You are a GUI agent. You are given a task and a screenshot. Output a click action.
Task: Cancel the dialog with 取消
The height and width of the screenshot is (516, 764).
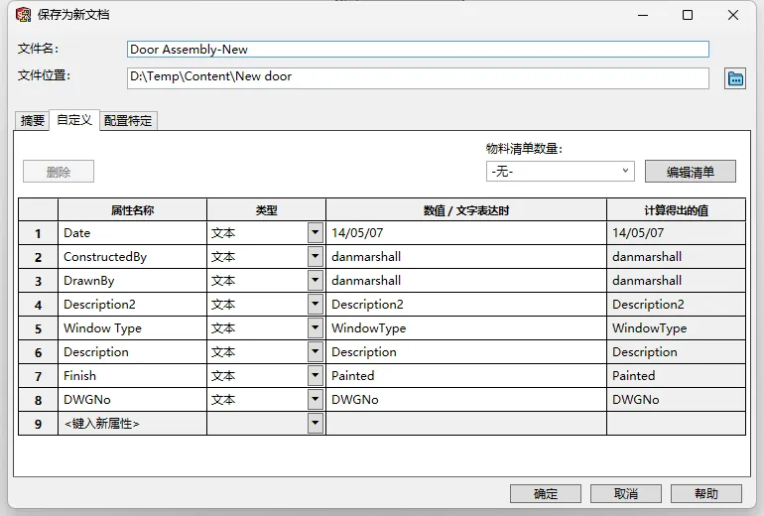[626, 493]
